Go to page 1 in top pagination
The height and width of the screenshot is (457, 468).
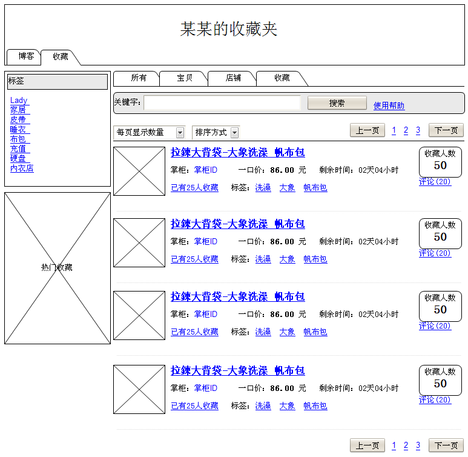tap(394, 130)
